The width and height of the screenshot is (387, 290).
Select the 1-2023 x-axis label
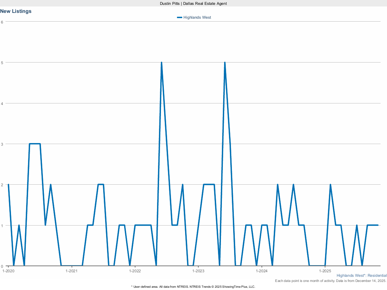(198, 271)
